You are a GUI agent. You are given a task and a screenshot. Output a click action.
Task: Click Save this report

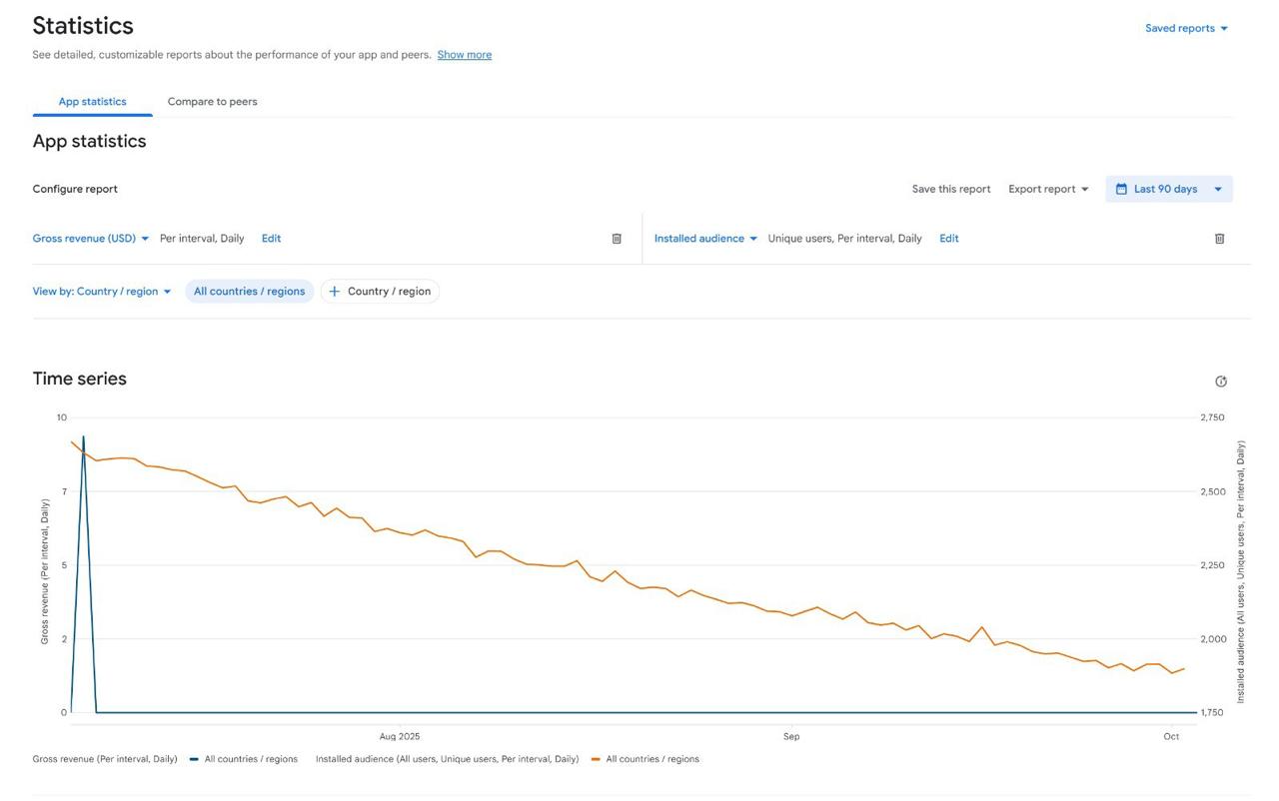[x=950, y=189]
